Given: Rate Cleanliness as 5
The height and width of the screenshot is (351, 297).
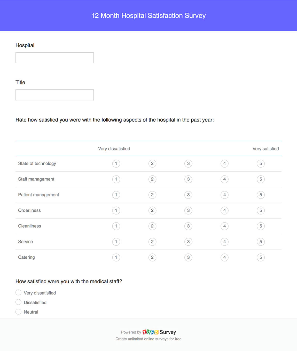Looking at the screenshot, I should 261,226.
